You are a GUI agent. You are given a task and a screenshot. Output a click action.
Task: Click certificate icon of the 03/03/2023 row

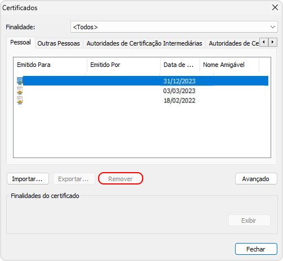[20, 91]
